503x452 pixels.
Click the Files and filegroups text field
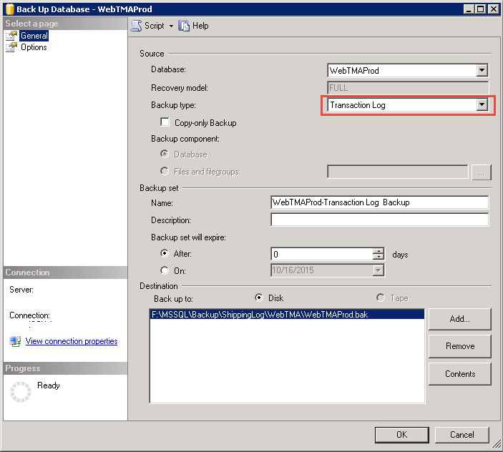tap(397, 172)
